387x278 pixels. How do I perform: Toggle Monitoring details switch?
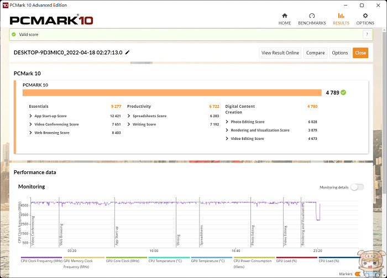point(357,187)
